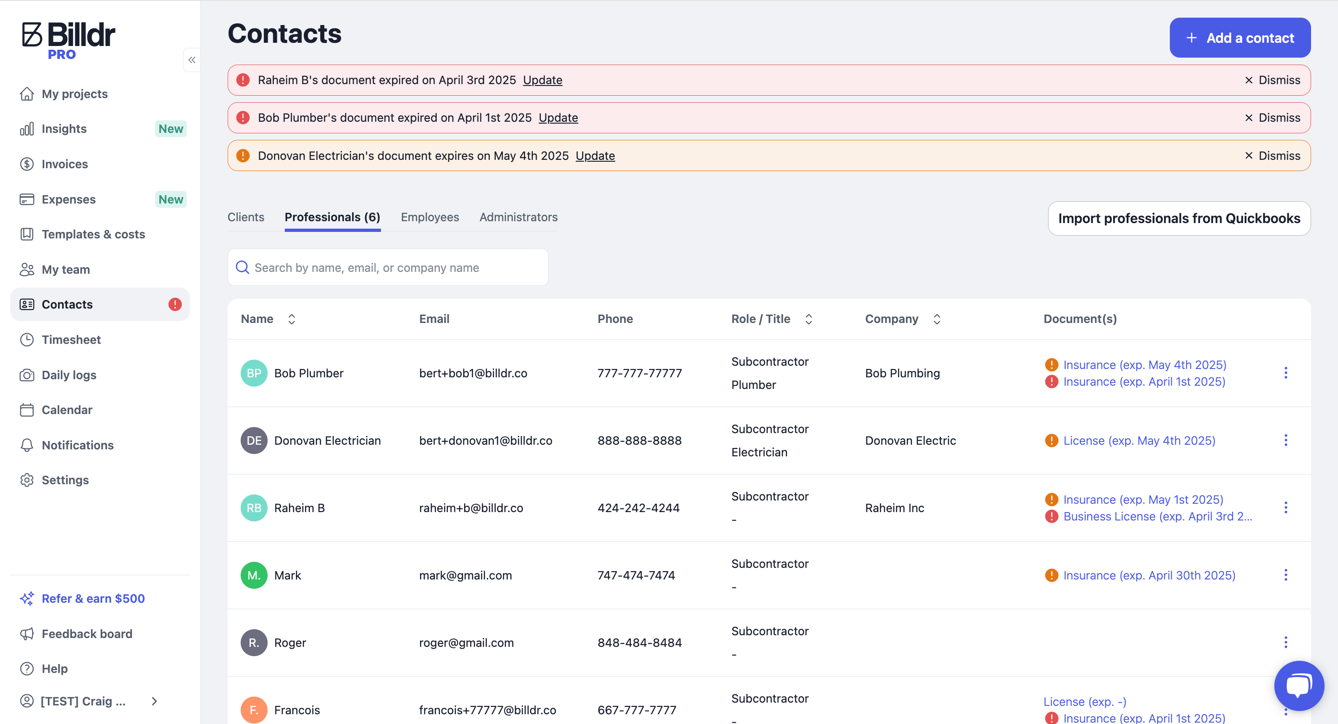Open Templates & costs book icon
The height and width of the screenshot is (724, 1338).
click(27, 234)
